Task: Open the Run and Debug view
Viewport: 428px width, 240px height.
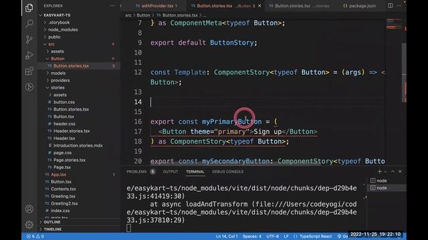Action: (29, 55)
